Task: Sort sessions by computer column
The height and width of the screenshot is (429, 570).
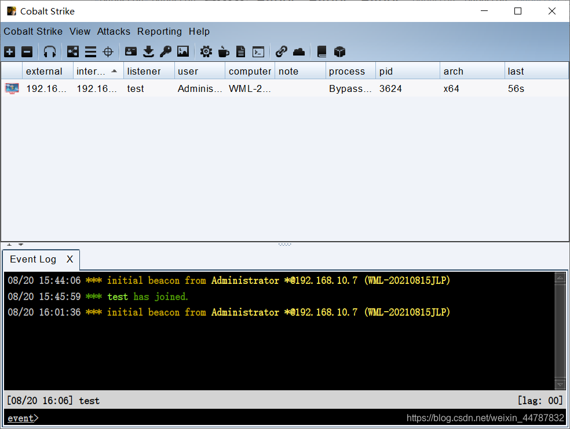Action: (250, 71)
